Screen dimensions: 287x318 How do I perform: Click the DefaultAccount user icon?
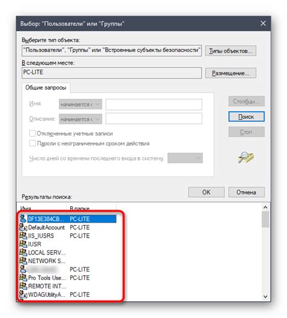click(x=23, y=227)
